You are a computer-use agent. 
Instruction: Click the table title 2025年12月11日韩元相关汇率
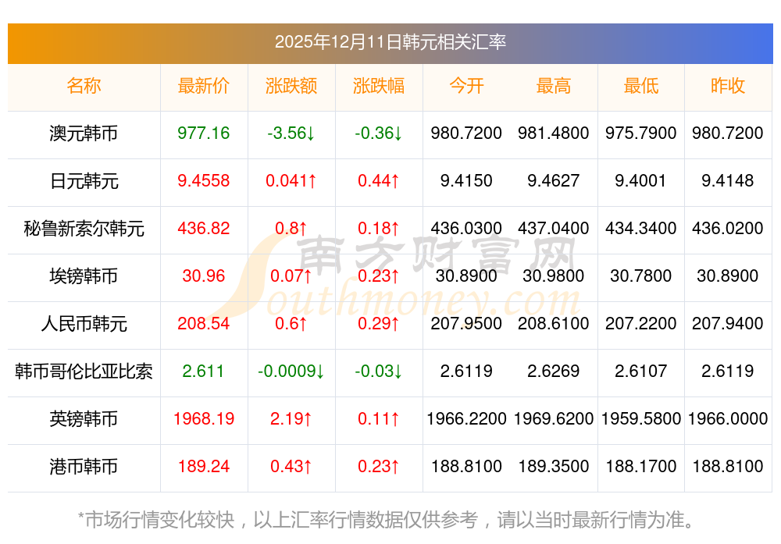[390, 42]
